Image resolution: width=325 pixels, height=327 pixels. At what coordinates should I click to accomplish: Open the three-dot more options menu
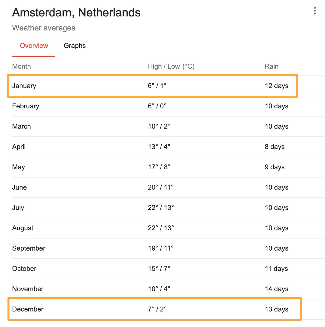[315, 11]
